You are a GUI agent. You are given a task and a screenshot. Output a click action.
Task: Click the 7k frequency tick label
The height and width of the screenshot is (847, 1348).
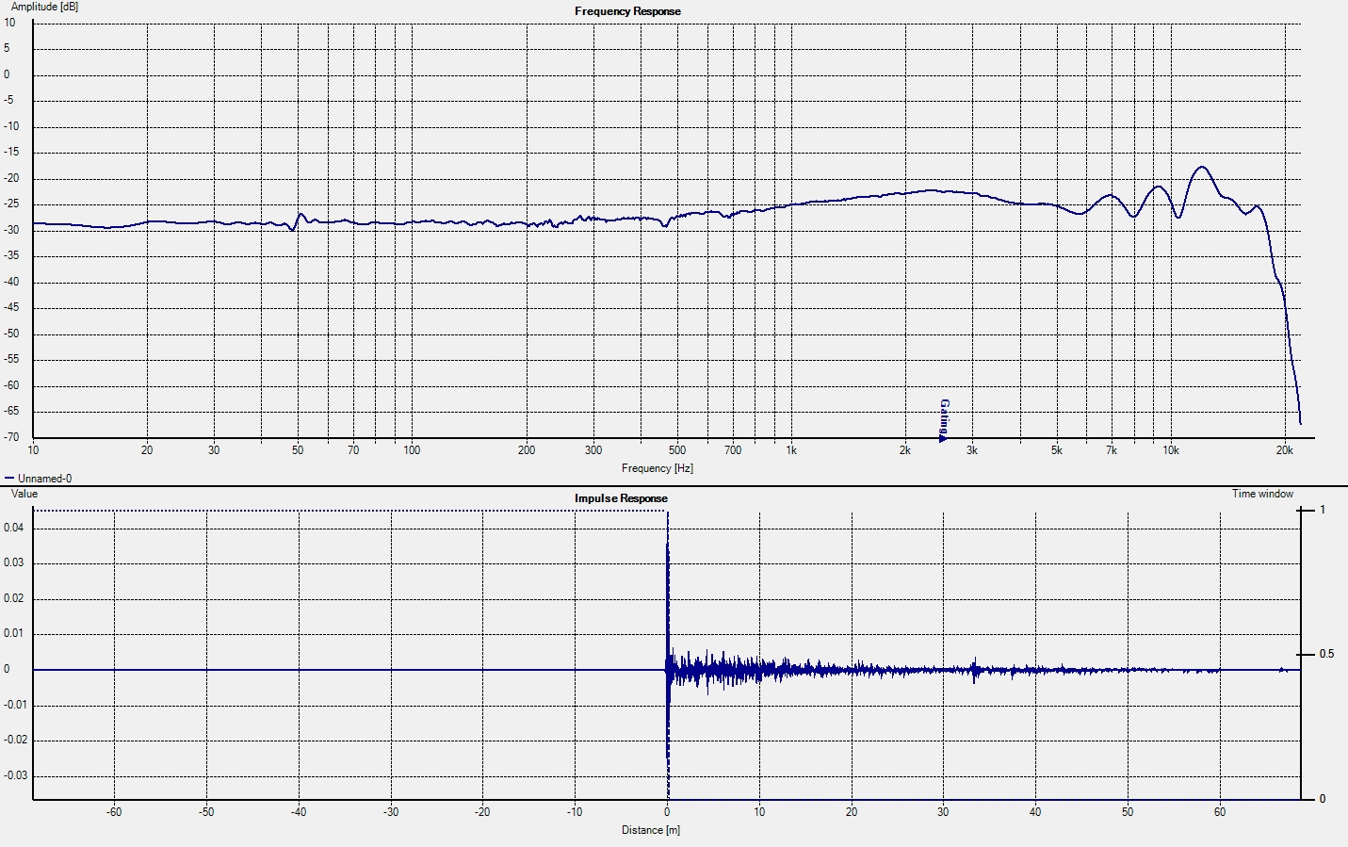tap(1112, 450)
